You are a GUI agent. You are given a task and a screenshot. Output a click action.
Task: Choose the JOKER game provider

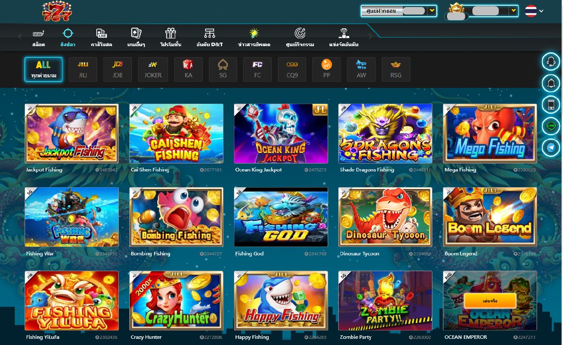pos(153,69)
